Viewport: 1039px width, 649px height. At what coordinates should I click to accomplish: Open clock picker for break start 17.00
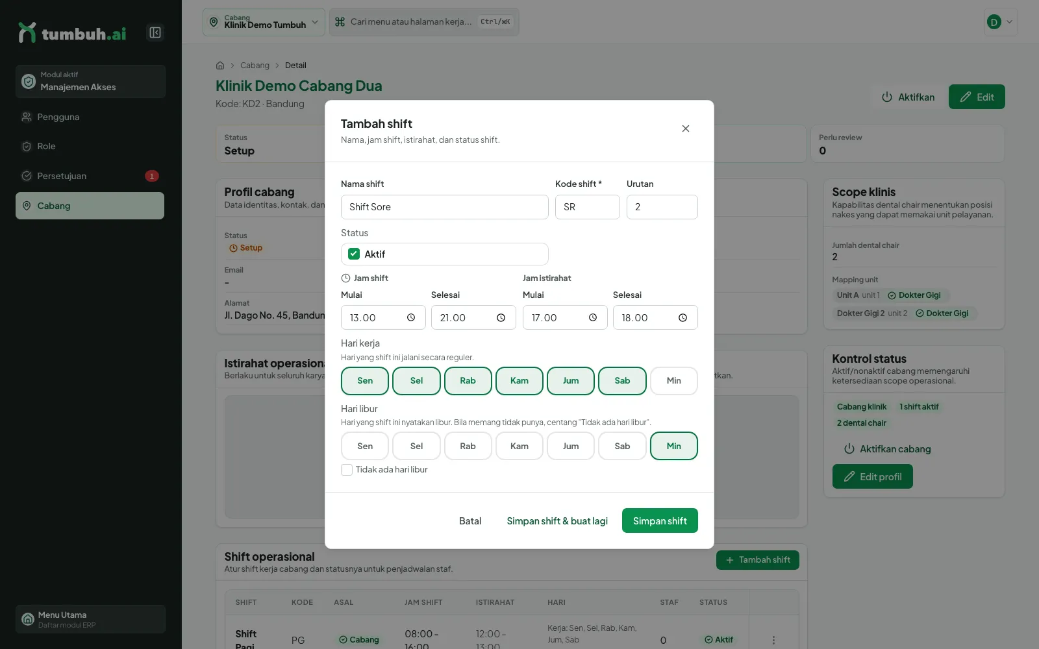pos(593,317)
